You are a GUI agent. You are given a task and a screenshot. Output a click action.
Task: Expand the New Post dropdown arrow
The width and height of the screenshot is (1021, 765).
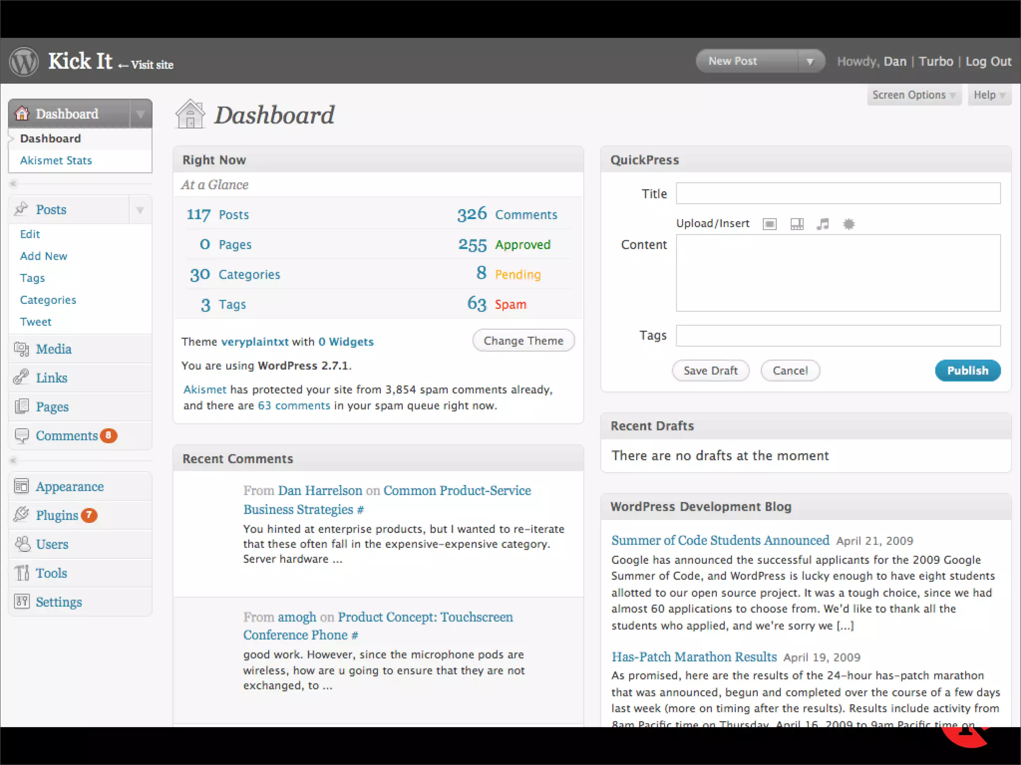[810, 61]
